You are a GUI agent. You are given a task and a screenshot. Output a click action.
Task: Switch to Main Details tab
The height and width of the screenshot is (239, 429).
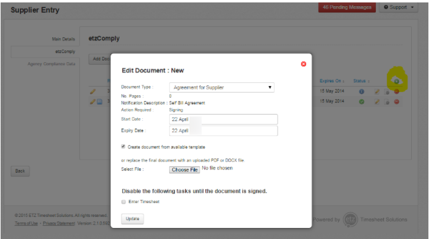[x=64, y=39]
